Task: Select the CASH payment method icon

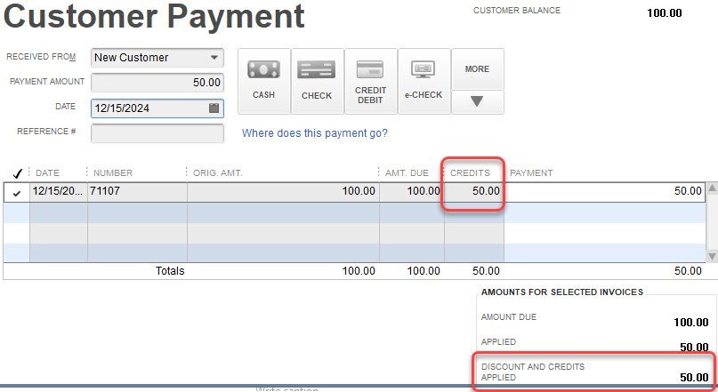Action: 263,81
